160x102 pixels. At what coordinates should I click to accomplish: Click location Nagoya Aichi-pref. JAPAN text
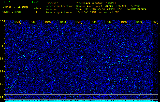108,6
